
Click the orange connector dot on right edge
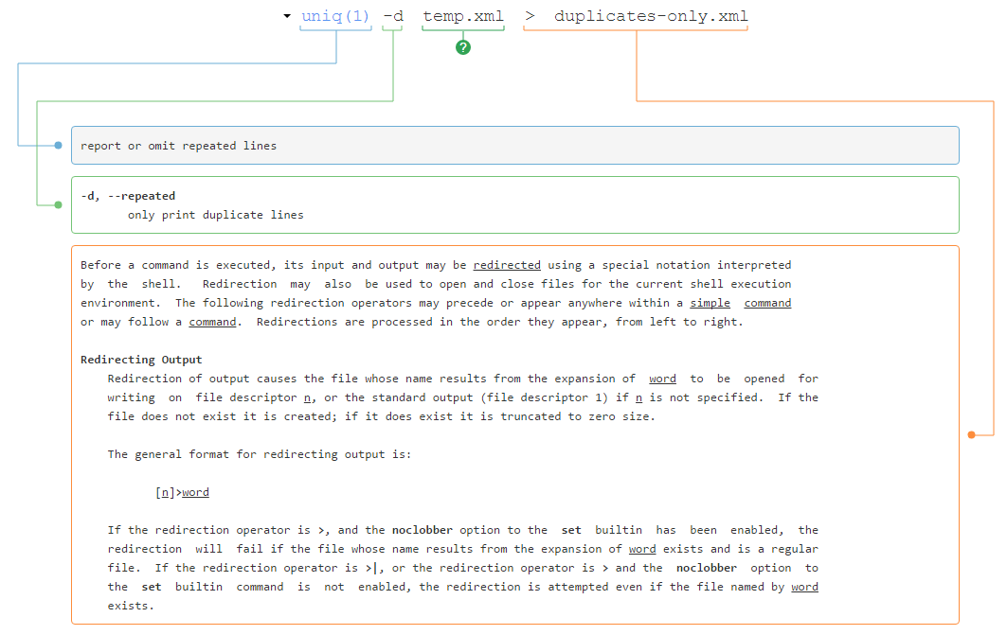[x=971, y=434]
